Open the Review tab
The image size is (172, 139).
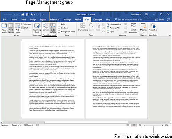pyautogui.click(x=78, y=19)
